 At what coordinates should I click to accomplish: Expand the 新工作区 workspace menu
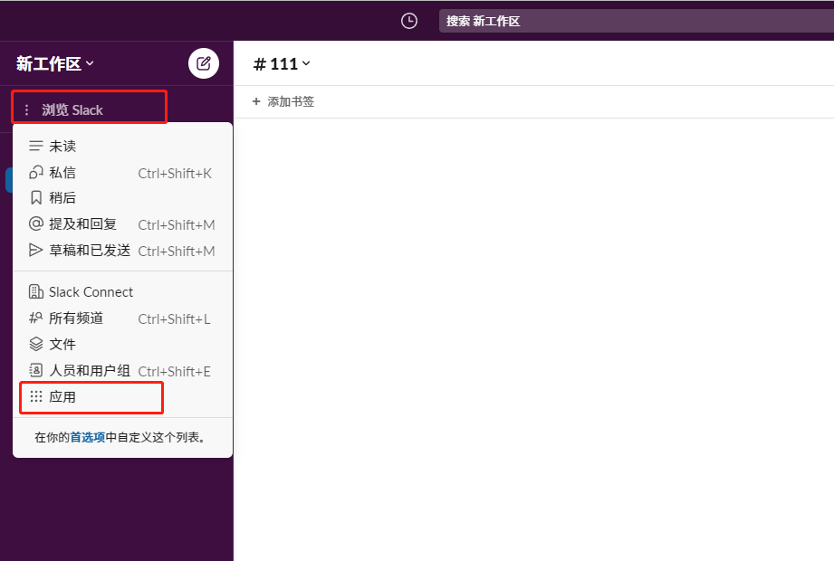pos(54,63)
